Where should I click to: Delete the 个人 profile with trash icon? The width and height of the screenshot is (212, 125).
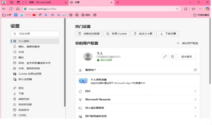point(172,57)
